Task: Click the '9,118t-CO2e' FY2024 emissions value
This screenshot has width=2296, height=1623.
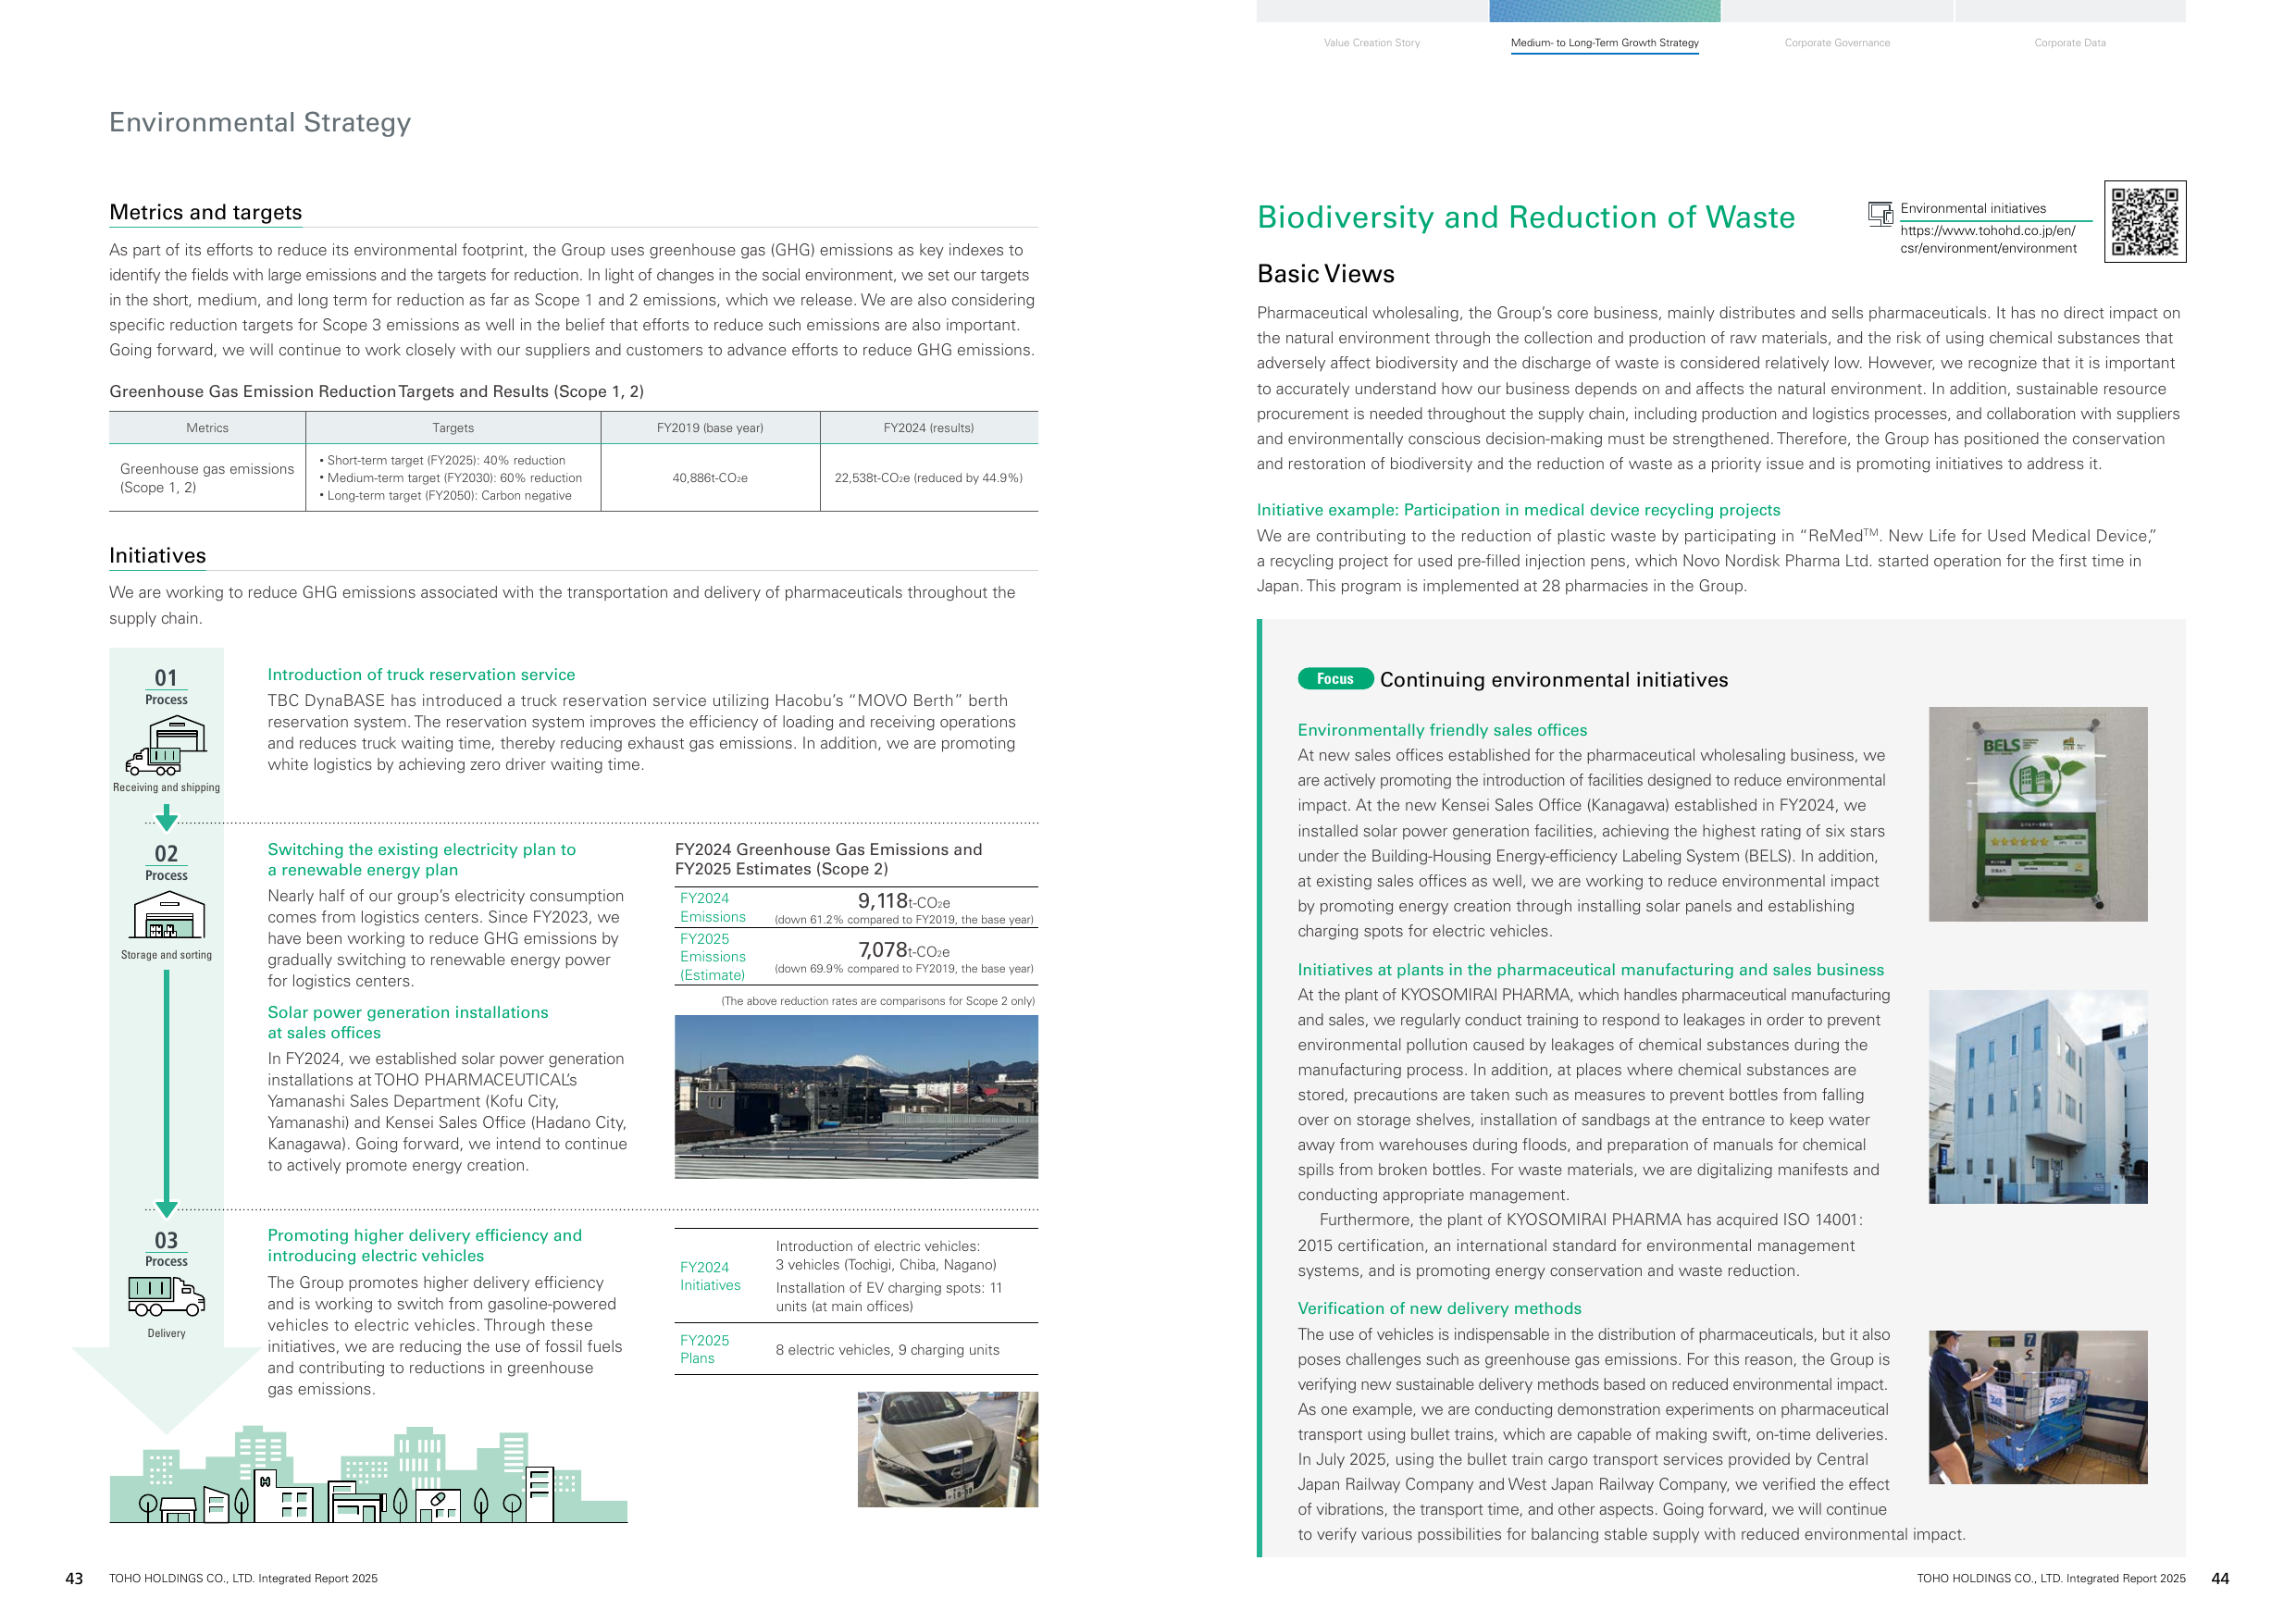Action: [904, 901]
